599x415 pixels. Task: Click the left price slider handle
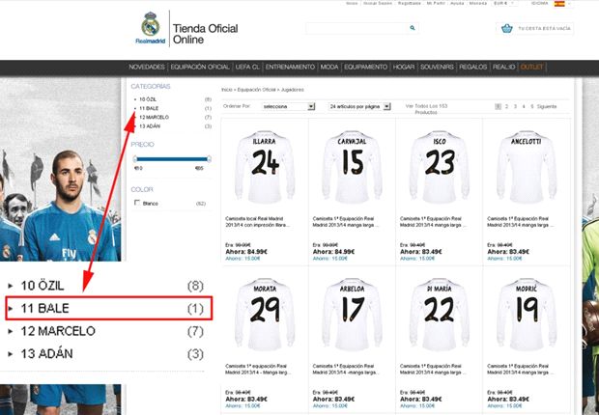click(x=135, y=159)
